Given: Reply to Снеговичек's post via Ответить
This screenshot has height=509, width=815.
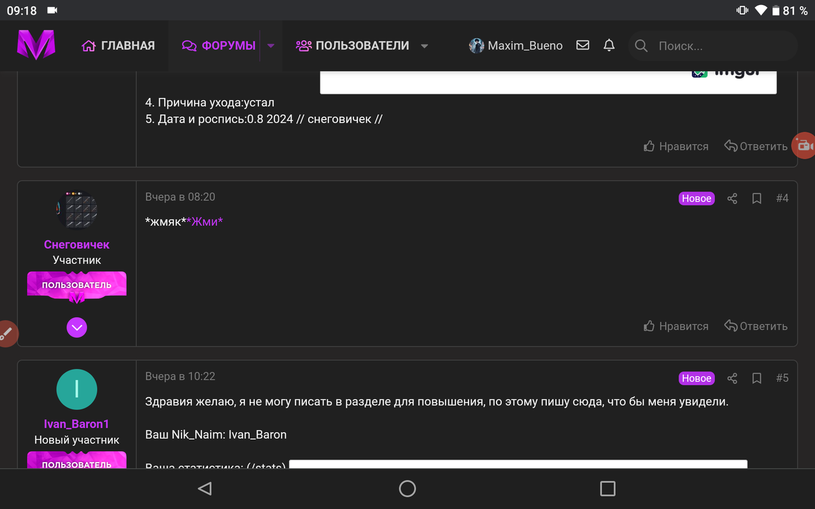Looking at the screenshot, I should pos(755,325).
